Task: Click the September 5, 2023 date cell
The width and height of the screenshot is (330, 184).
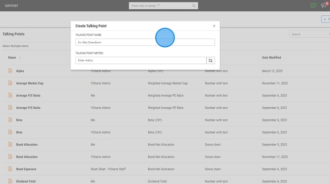Action: 274,145
